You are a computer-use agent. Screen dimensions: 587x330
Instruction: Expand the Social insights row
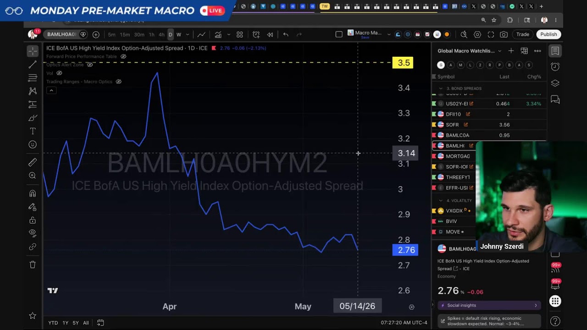[489, 305]
